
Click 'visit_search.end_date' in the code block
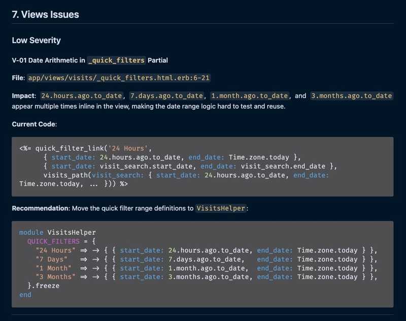[283, 166]
